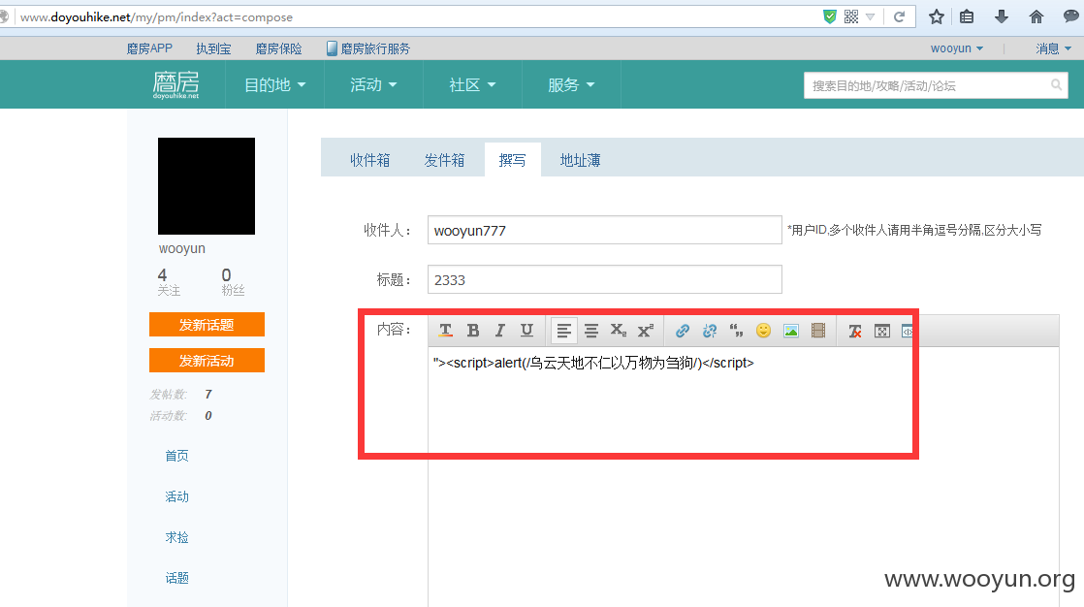Viewport: 1084px width, 607px height.
Task: Remove link with unlink icon
Action: 710,331
